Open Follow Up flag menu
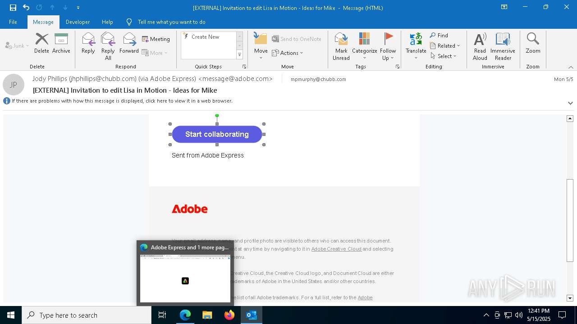The image size is (577, 324). 388,46
